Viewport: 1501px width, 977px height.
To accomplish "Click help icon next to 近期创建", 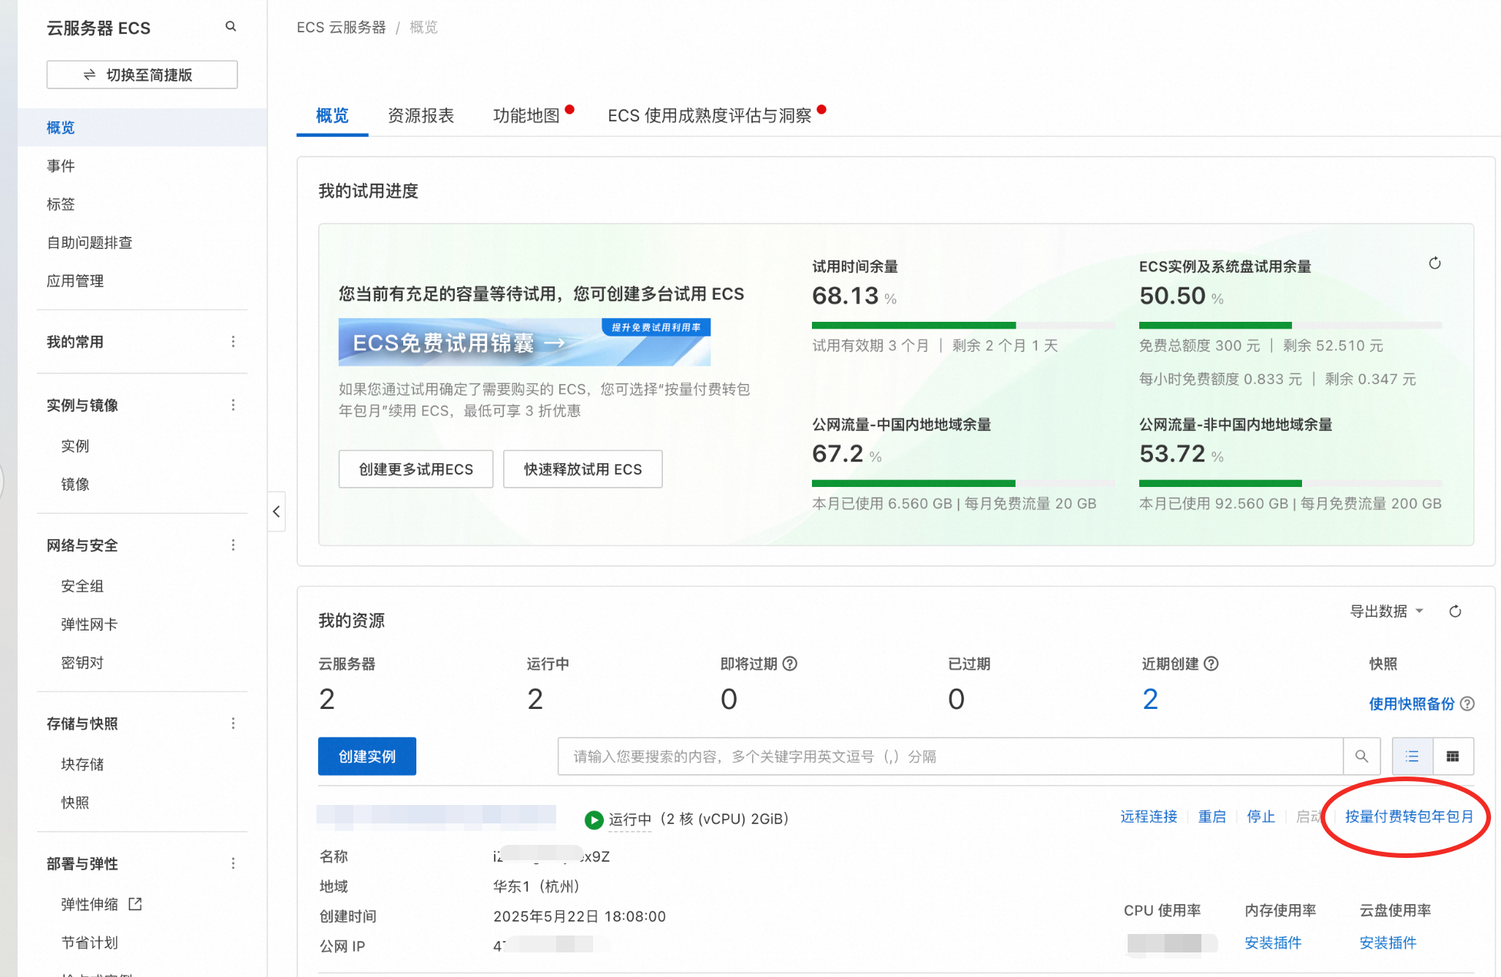I will coord(1211,664).
